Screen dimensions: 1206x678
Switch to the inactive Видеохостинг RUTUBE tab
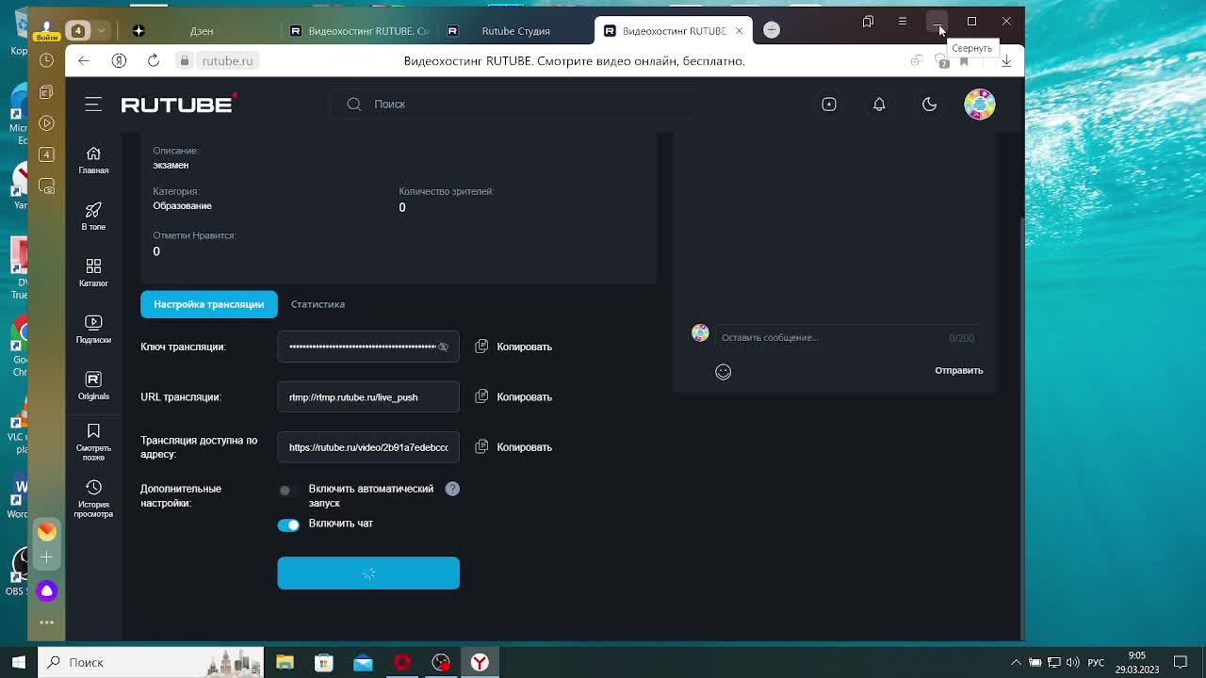click(x=361, y=31)
